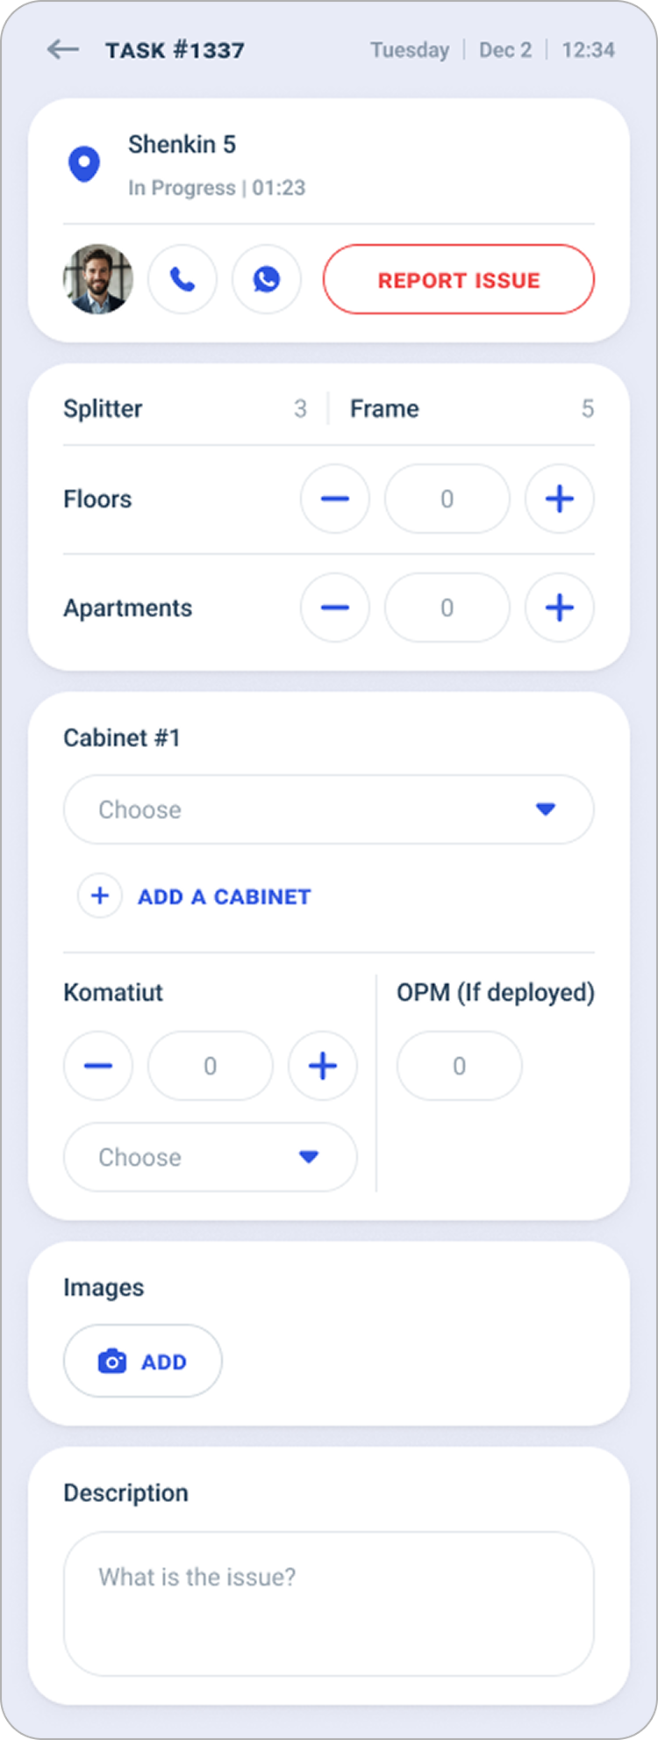Select the Splitter tab
Screen dimensions: 658x1740
[x=103, y=408]
